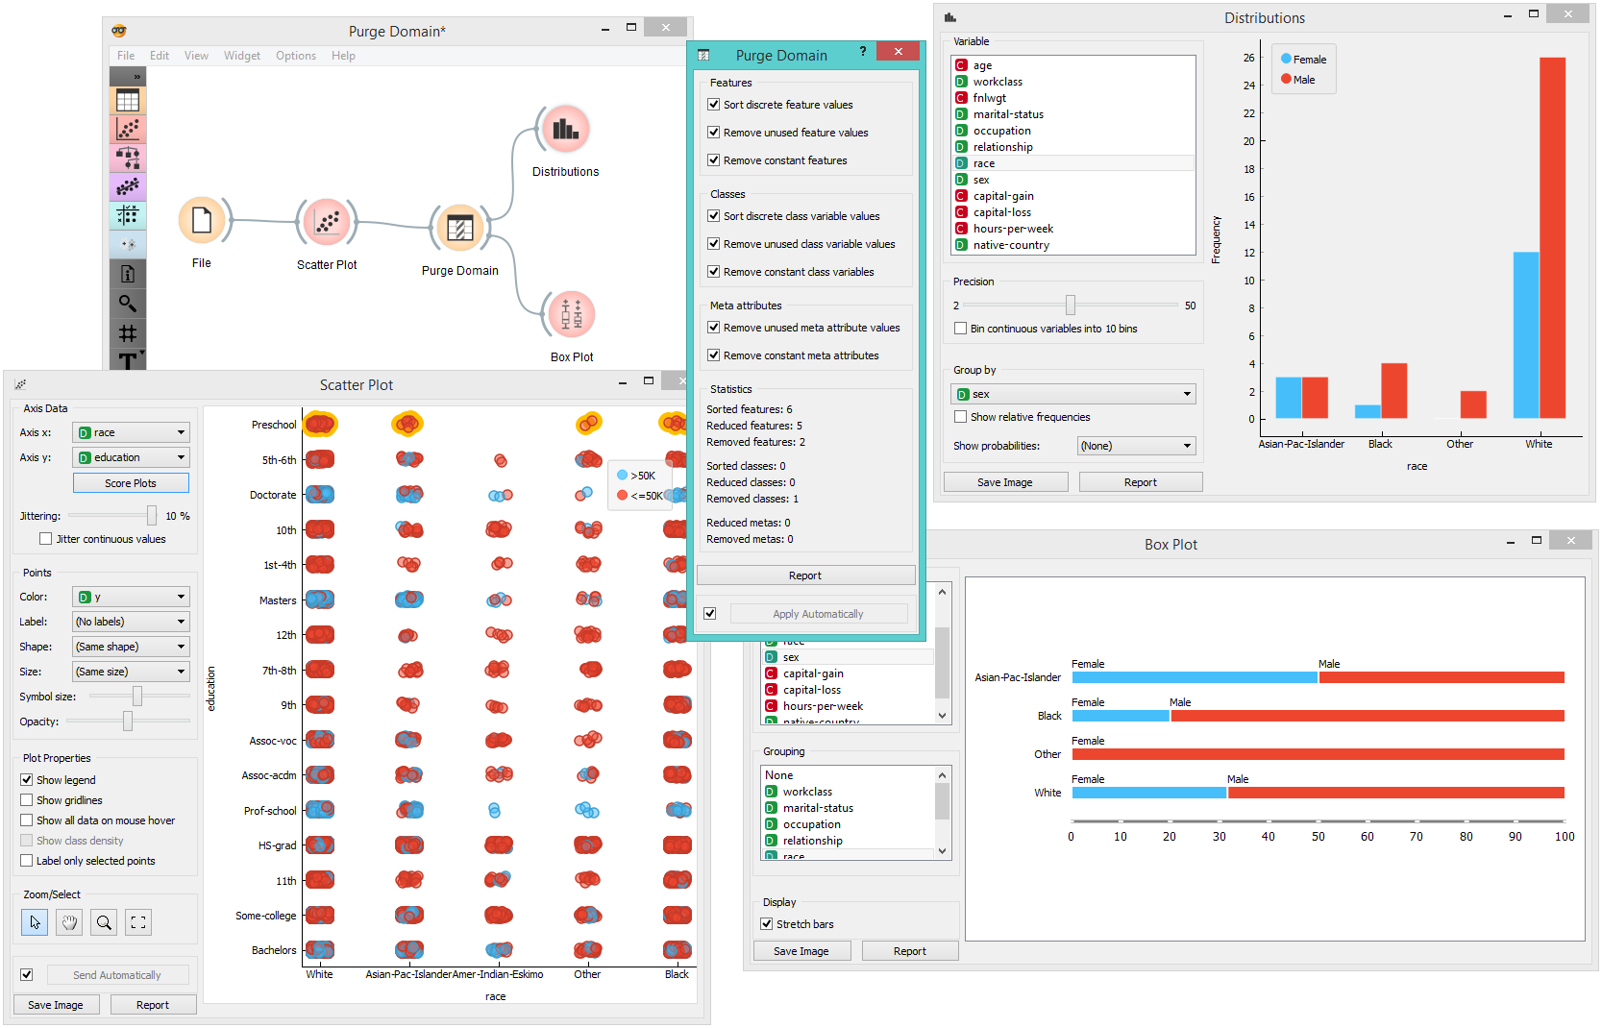Click the Distributions widget node on canvas
This screenshot has width=1602, height=1028.
click(565, 130)
